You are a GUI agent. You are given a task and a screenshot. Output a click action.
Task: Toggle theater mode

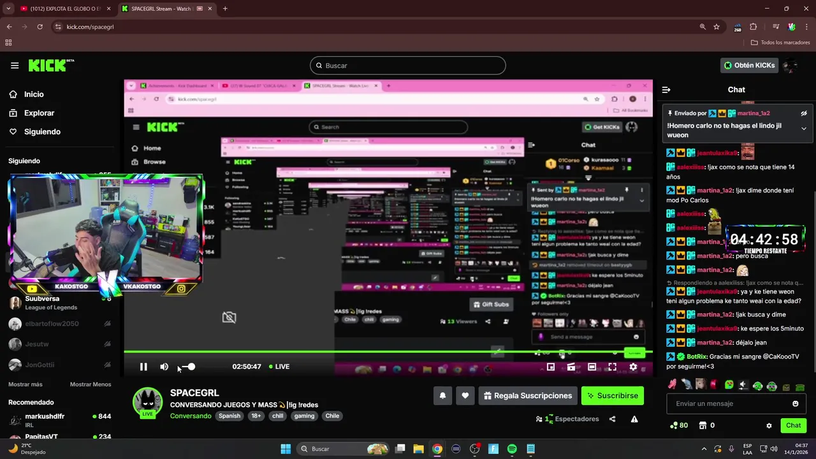click(x=592, y=367)
